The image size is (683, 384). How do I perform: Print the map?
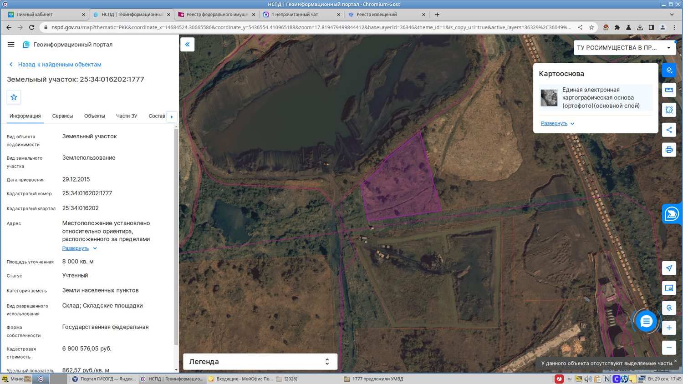[669, 150]
